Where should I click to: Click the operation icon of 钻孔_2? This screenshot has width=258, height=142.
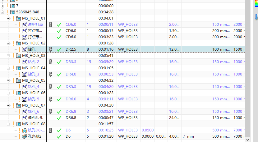coord(24,62)
